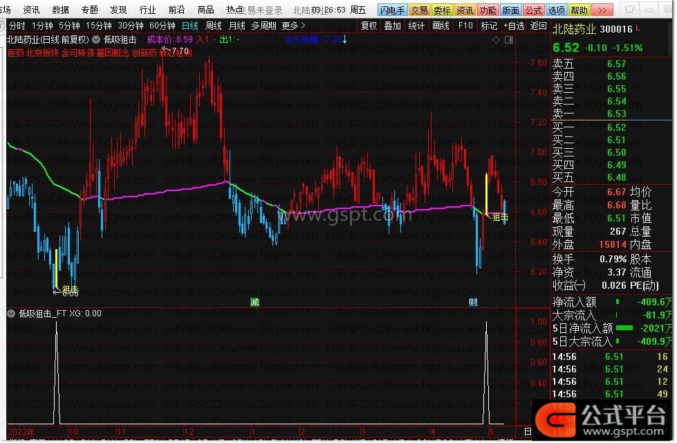This screenshot has width=677, height=443.
Task: Open the 发现 menu
Action: pos(118,10)
